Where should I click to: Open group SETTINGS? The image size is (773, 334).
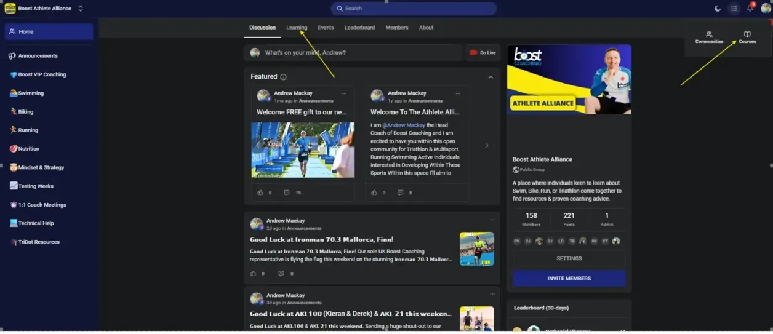click(x=569, y=259)
